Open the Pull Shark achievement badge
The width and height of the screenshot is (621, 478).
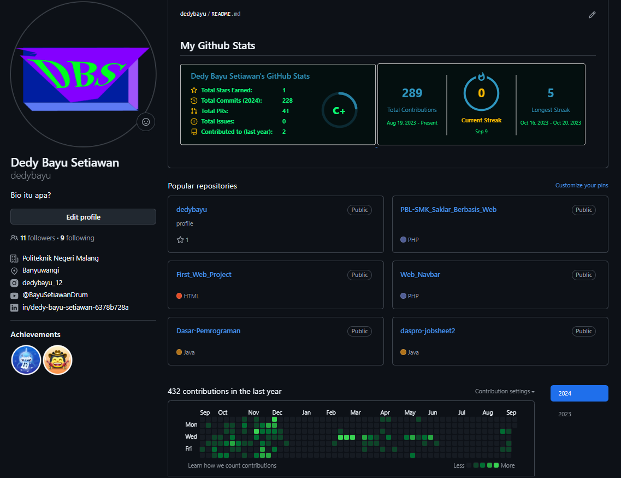tap(26, 360)
